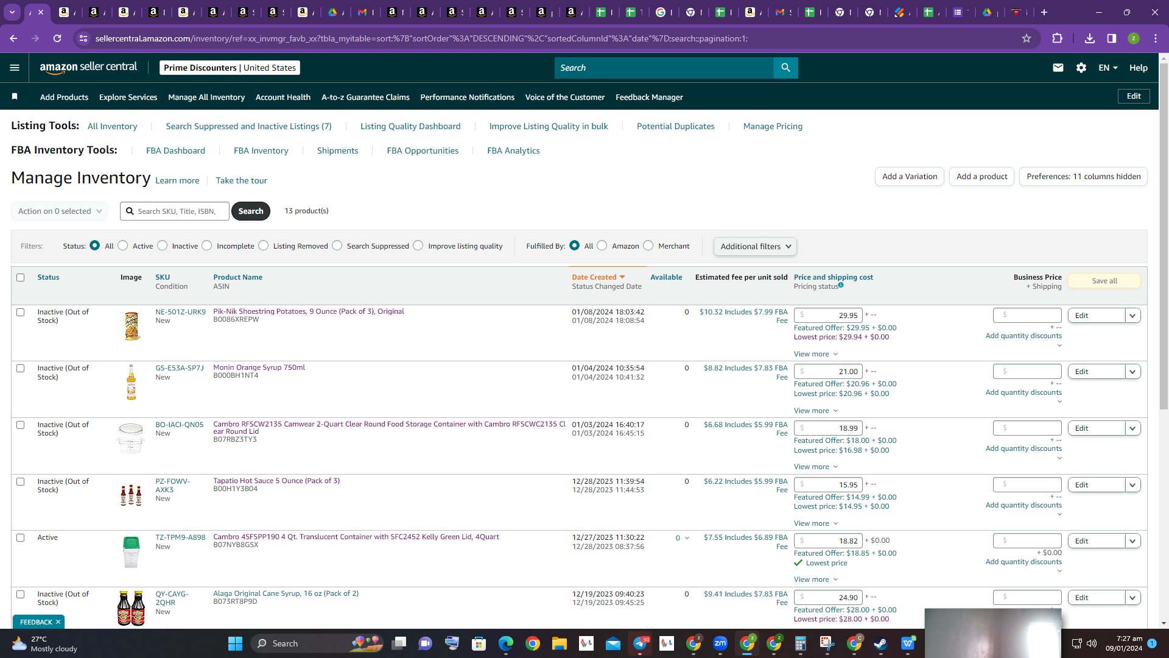Screen dimensions: 1169x658
Task: Toggle the select-all checkbox in table header
Action: pyautogui.click(x=21, y=277)
